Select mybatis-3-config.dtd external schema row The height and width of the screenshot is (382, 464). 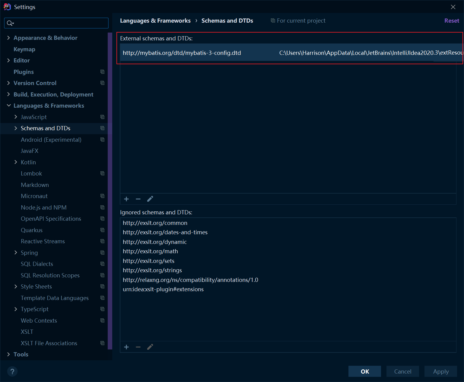[291, 53]
